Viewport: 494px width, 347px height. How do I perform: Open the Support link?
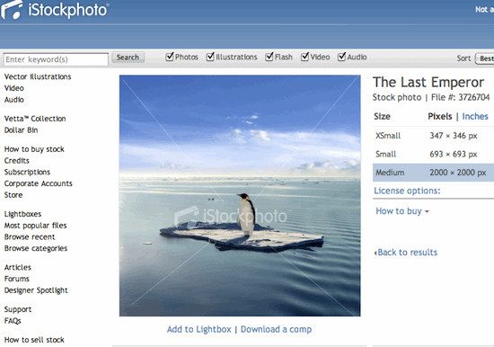[x=18, y=309]
